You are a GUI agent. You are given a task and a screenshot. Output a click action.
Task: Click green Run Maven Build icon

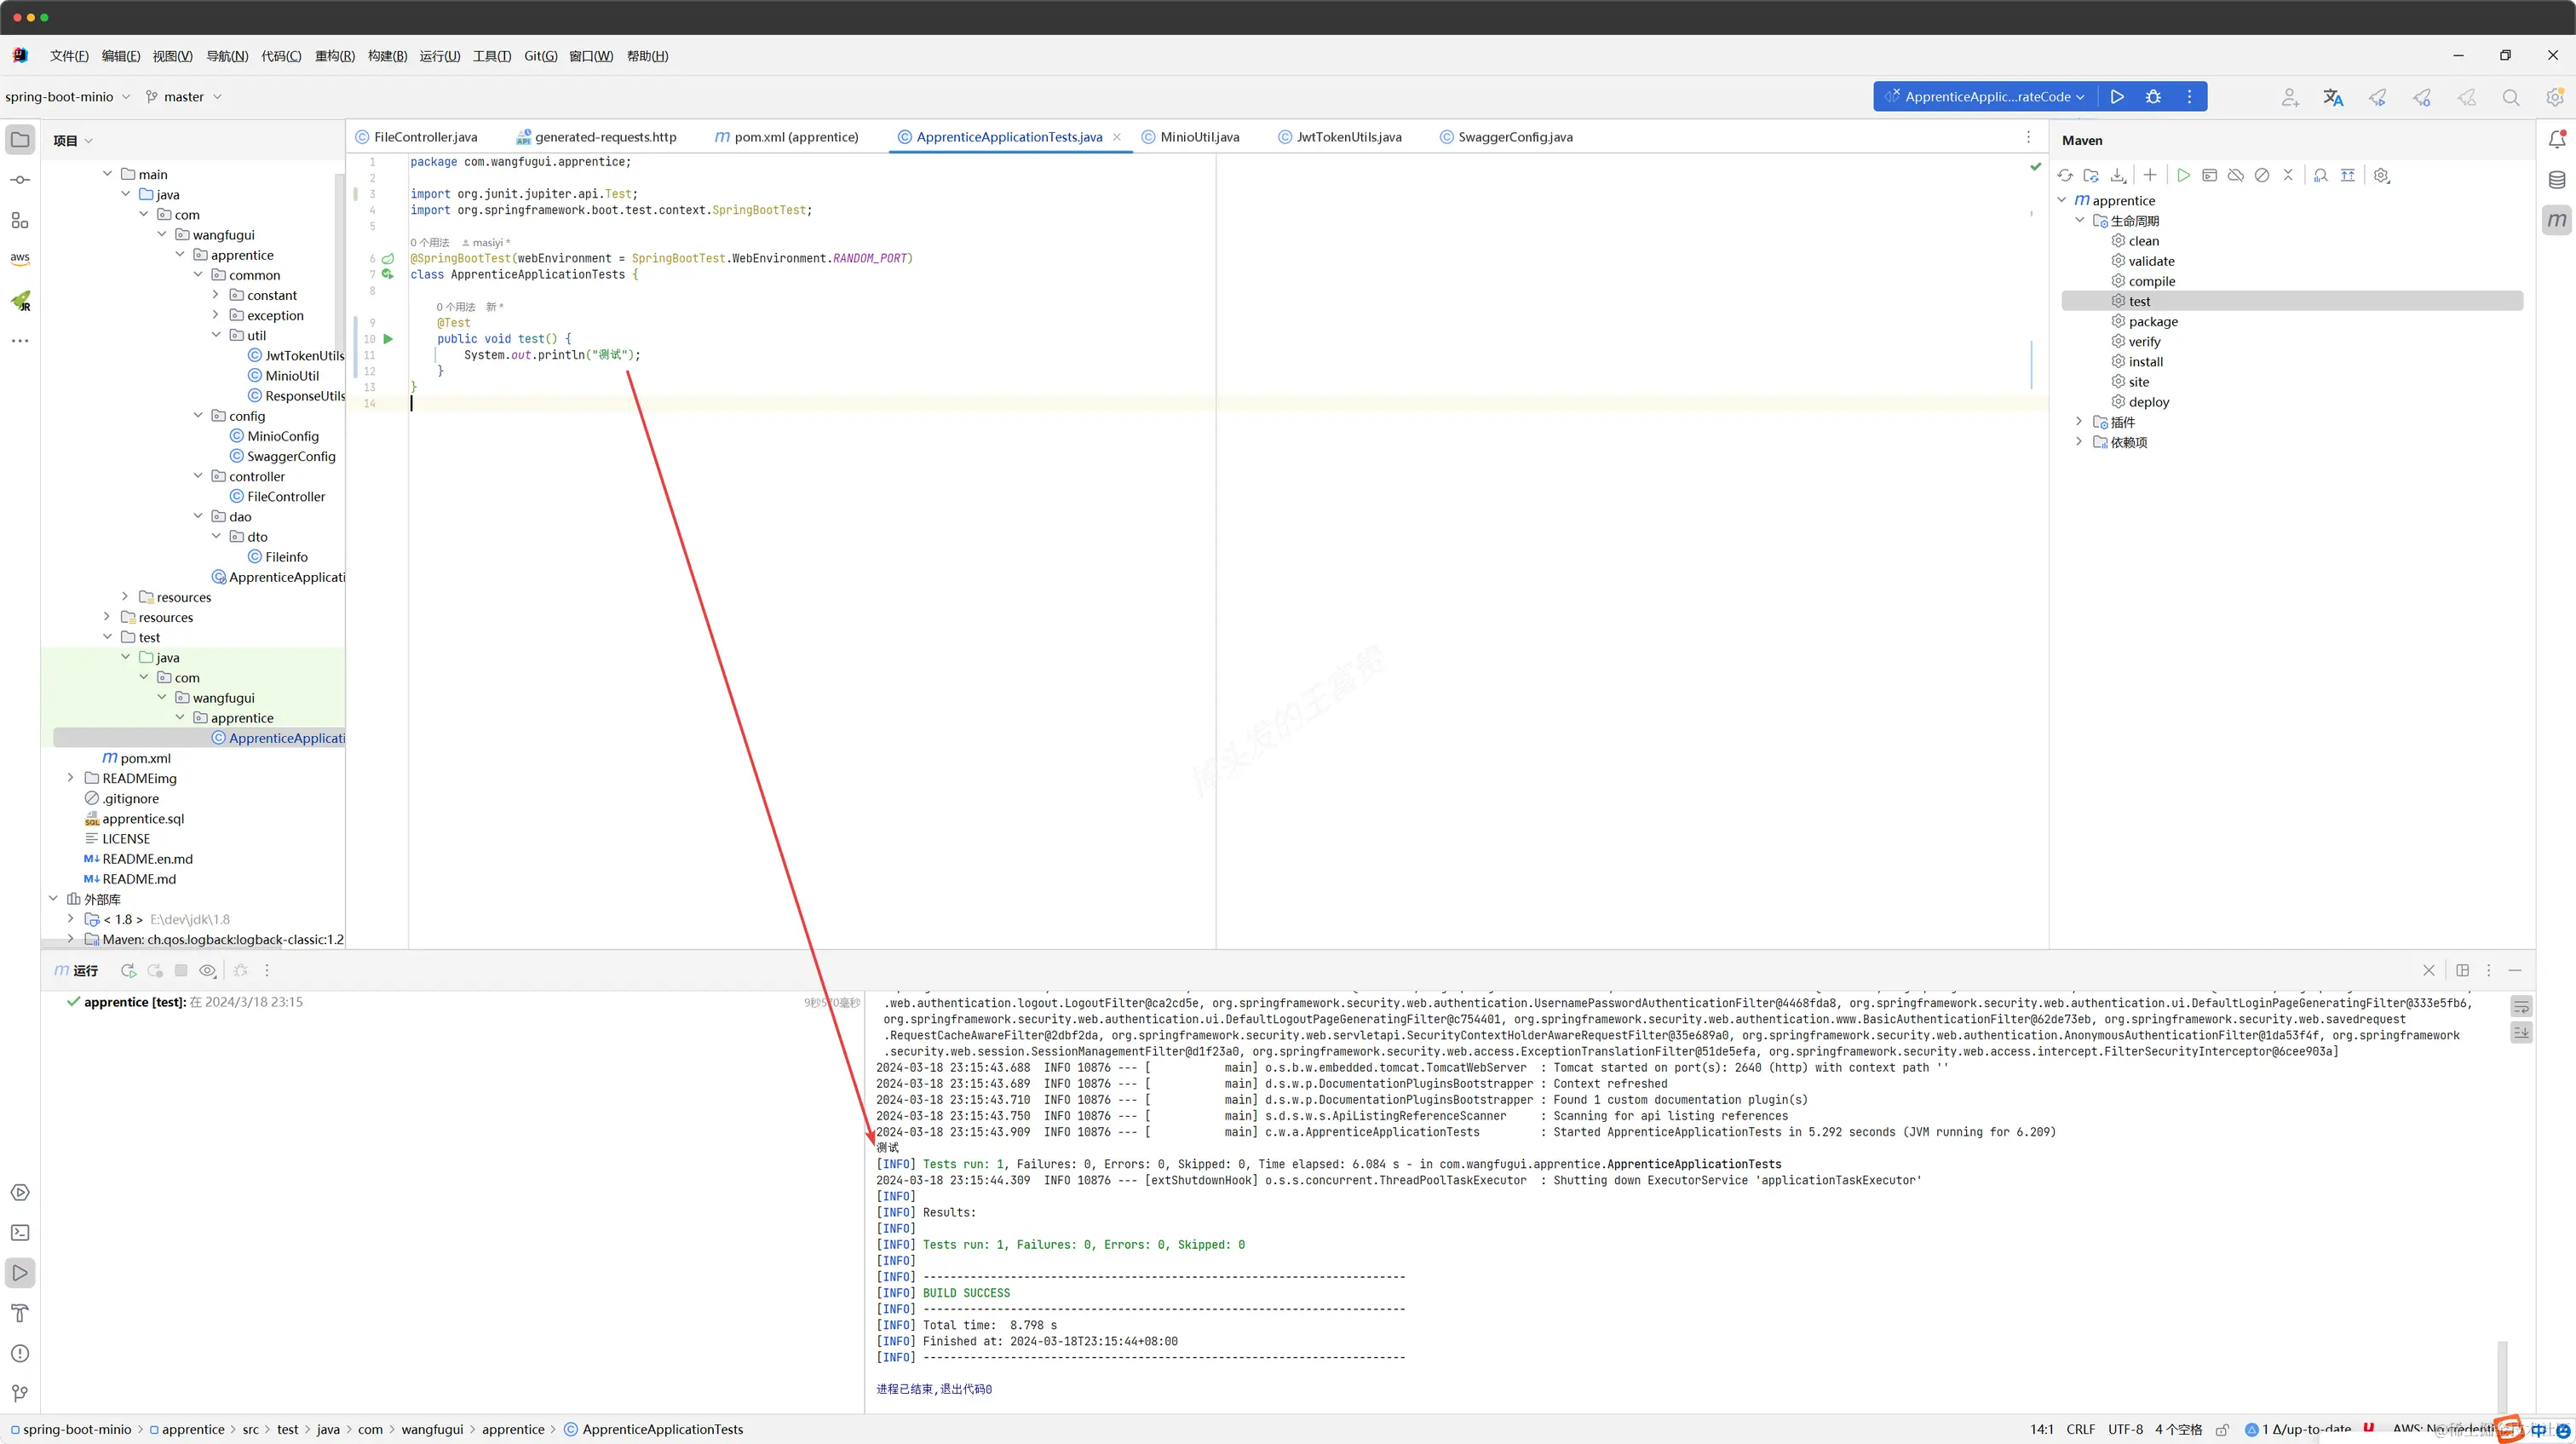2183,175
